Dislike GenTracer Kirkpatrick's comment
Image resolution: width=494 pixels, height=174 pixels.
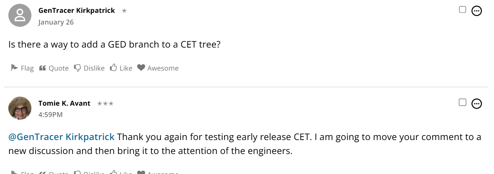pos(89,68)
